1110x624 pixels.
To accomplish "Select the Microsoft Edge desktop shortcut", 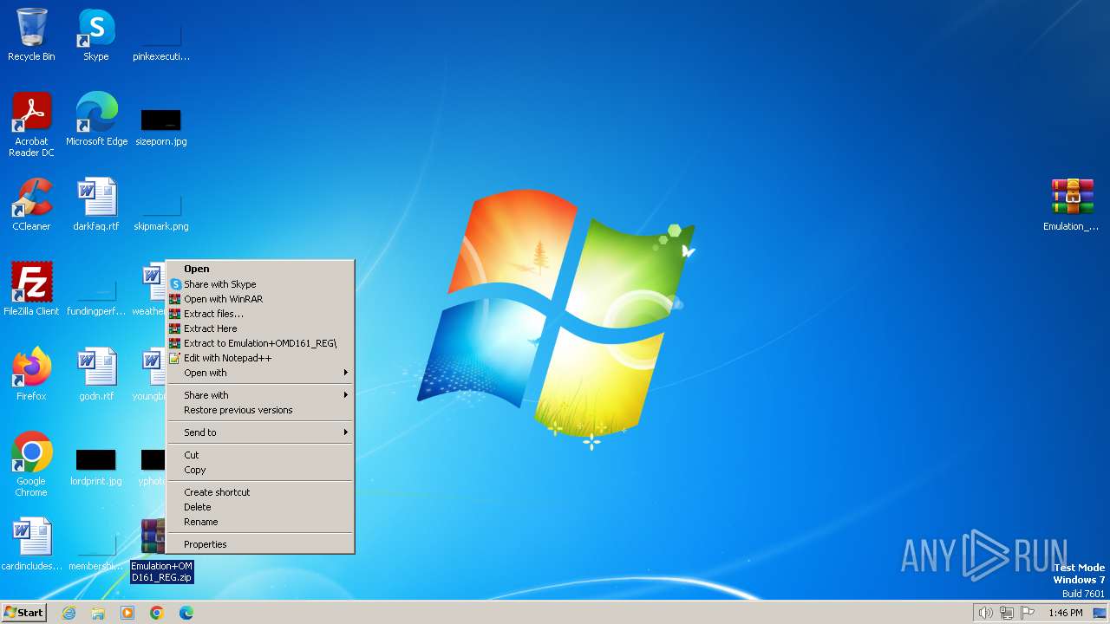I will [96, 120].
